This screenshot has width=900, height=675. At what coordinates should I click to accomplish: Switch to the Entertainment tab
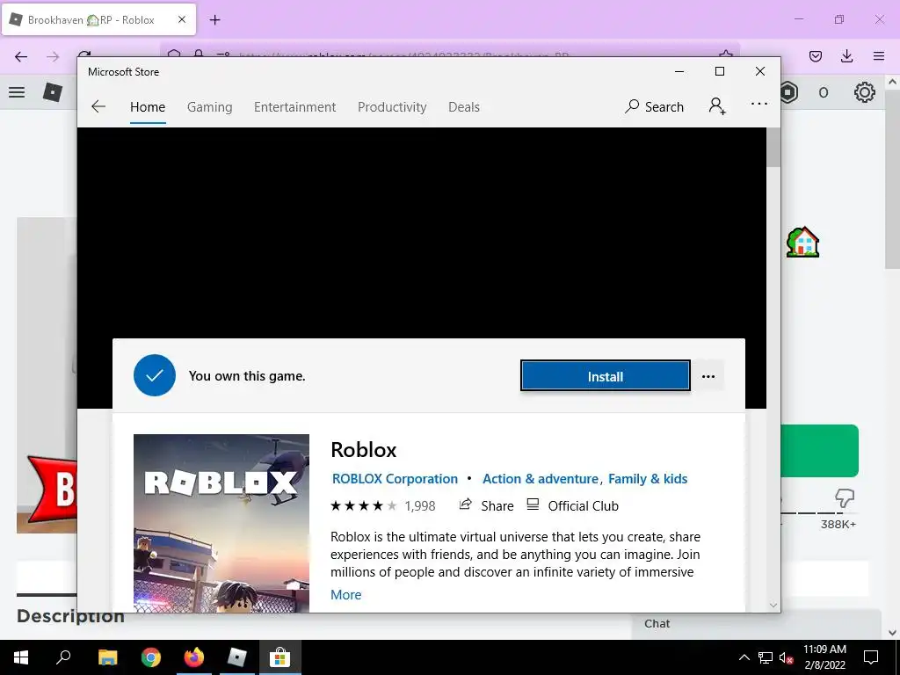pos(295,106)
